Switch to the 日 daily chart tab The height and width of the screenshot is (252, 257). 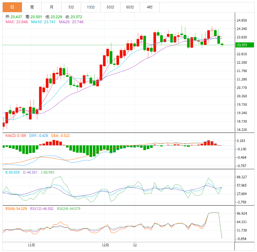tap(12, 7)
